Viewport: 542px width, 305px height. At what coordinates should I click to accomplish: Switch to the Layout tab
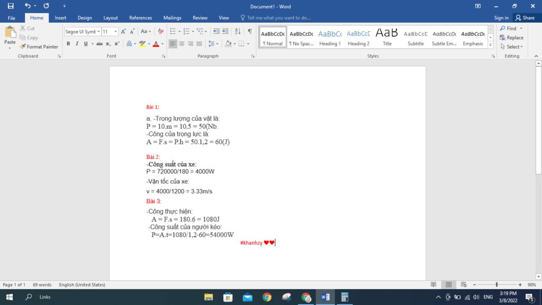111,18
